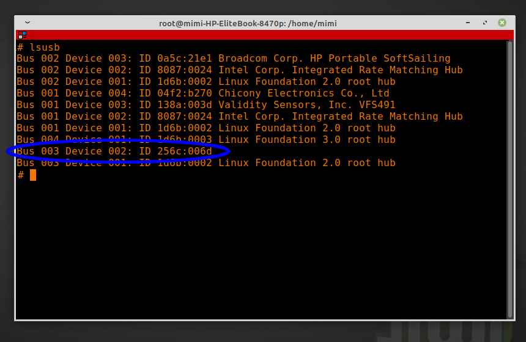Open the window menu chevron in title bar

tap(28, 23)
